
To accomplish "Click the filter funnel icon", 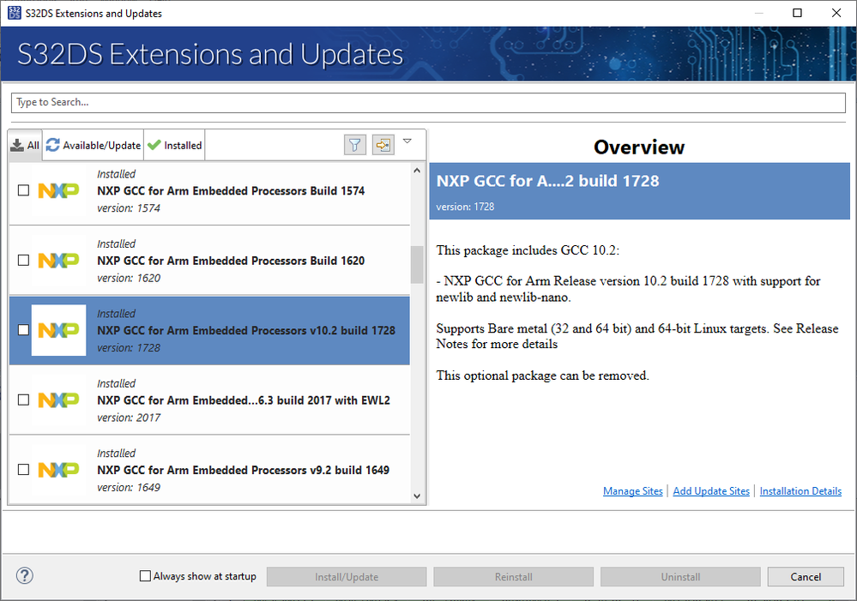I will pos(354,146).
